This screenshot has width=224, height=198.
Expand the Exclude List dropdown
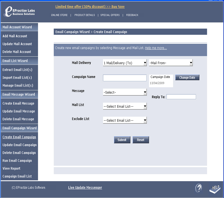125,120
